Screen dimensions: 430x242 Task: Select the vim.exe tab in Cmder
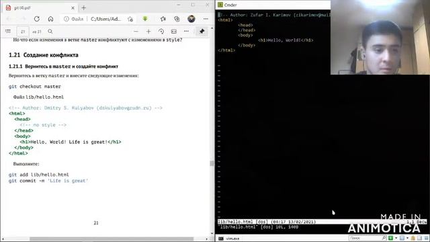[x=229, y=239]
